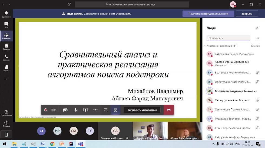Screen dimensions: 265x148
Task: Open the Calls section in sidebar
Action: click(x=6, y=58)
